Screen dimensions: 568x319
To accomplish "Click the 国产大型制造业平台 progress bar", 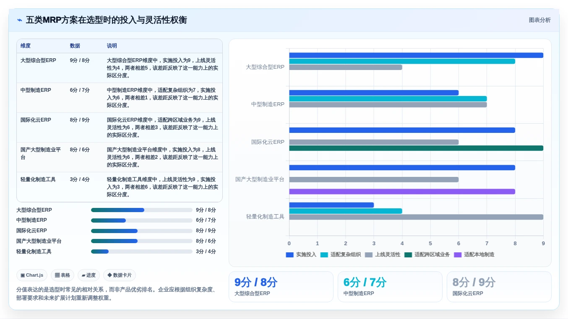I will 142,241.
